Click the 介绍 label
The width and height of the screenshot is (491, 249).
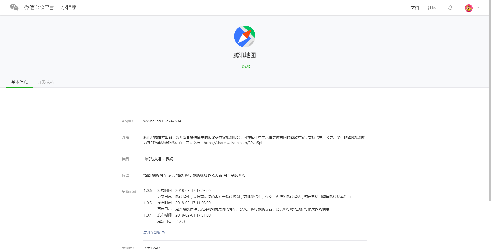(x=125, y=137)
